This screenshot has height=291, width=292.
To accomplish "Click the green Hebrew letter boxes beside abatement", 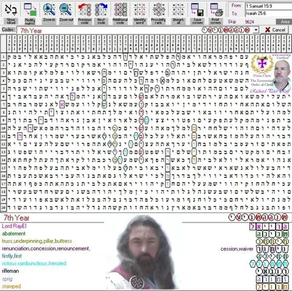I will (272, 234).
